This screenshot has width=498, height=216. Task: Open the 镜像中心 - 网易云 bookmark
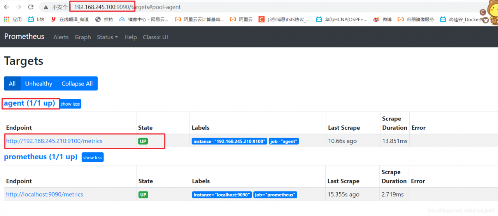click(144, 19)
